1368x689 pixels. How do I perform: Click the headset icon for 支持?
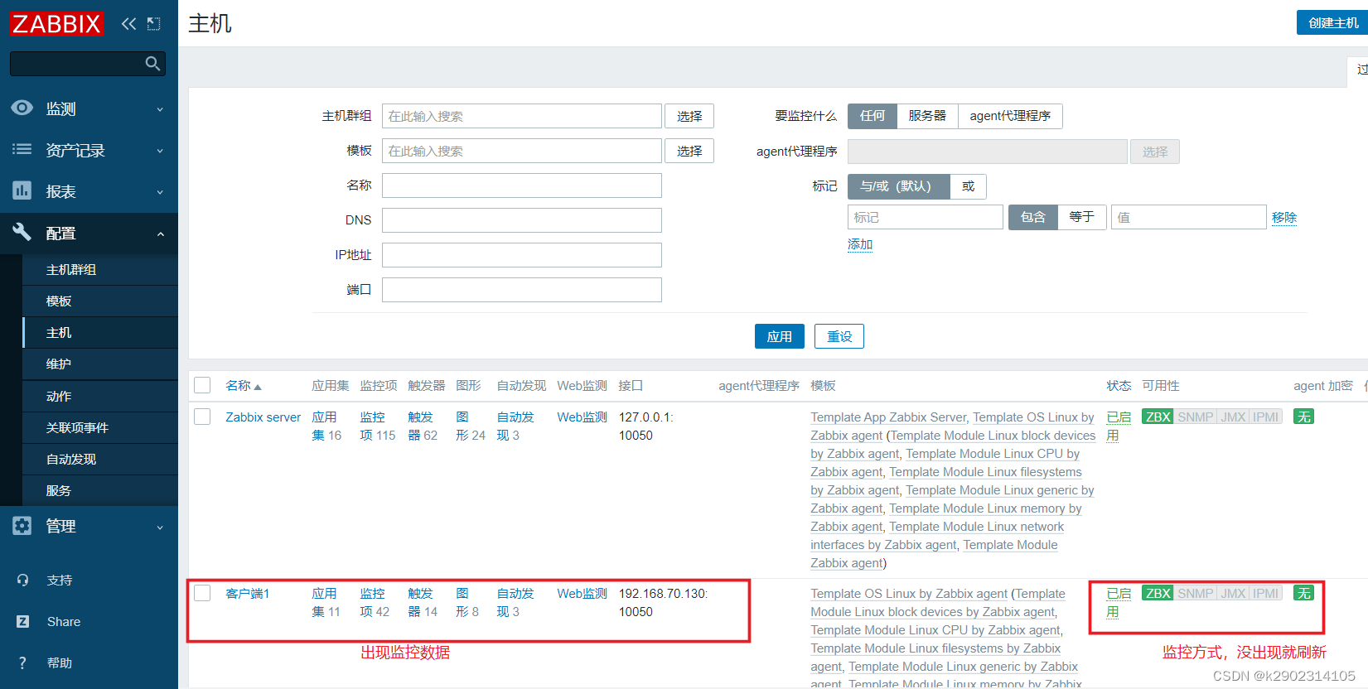[x=22, y=580]
